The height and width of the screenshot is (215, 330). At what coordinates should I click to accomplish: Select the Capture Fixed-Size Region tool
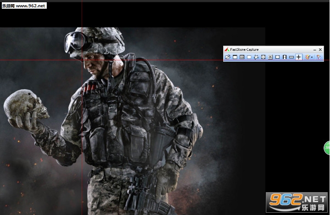pyautogui.click(x=278, y=57)
